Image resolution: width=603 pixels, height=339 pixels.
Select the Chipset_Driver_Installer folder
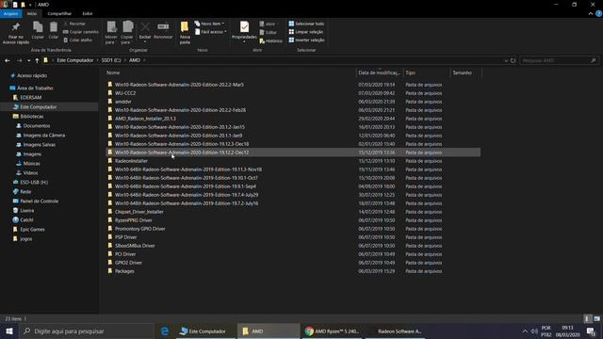(x=139, y=212)
